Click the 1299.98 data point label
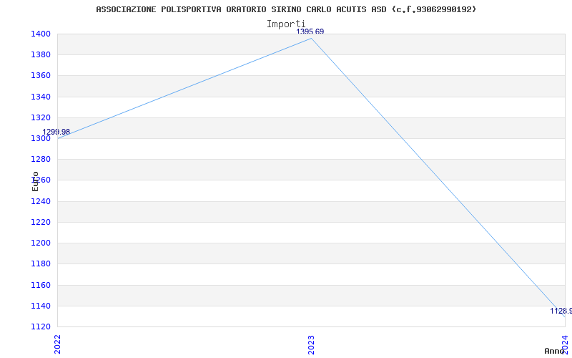 56,132
